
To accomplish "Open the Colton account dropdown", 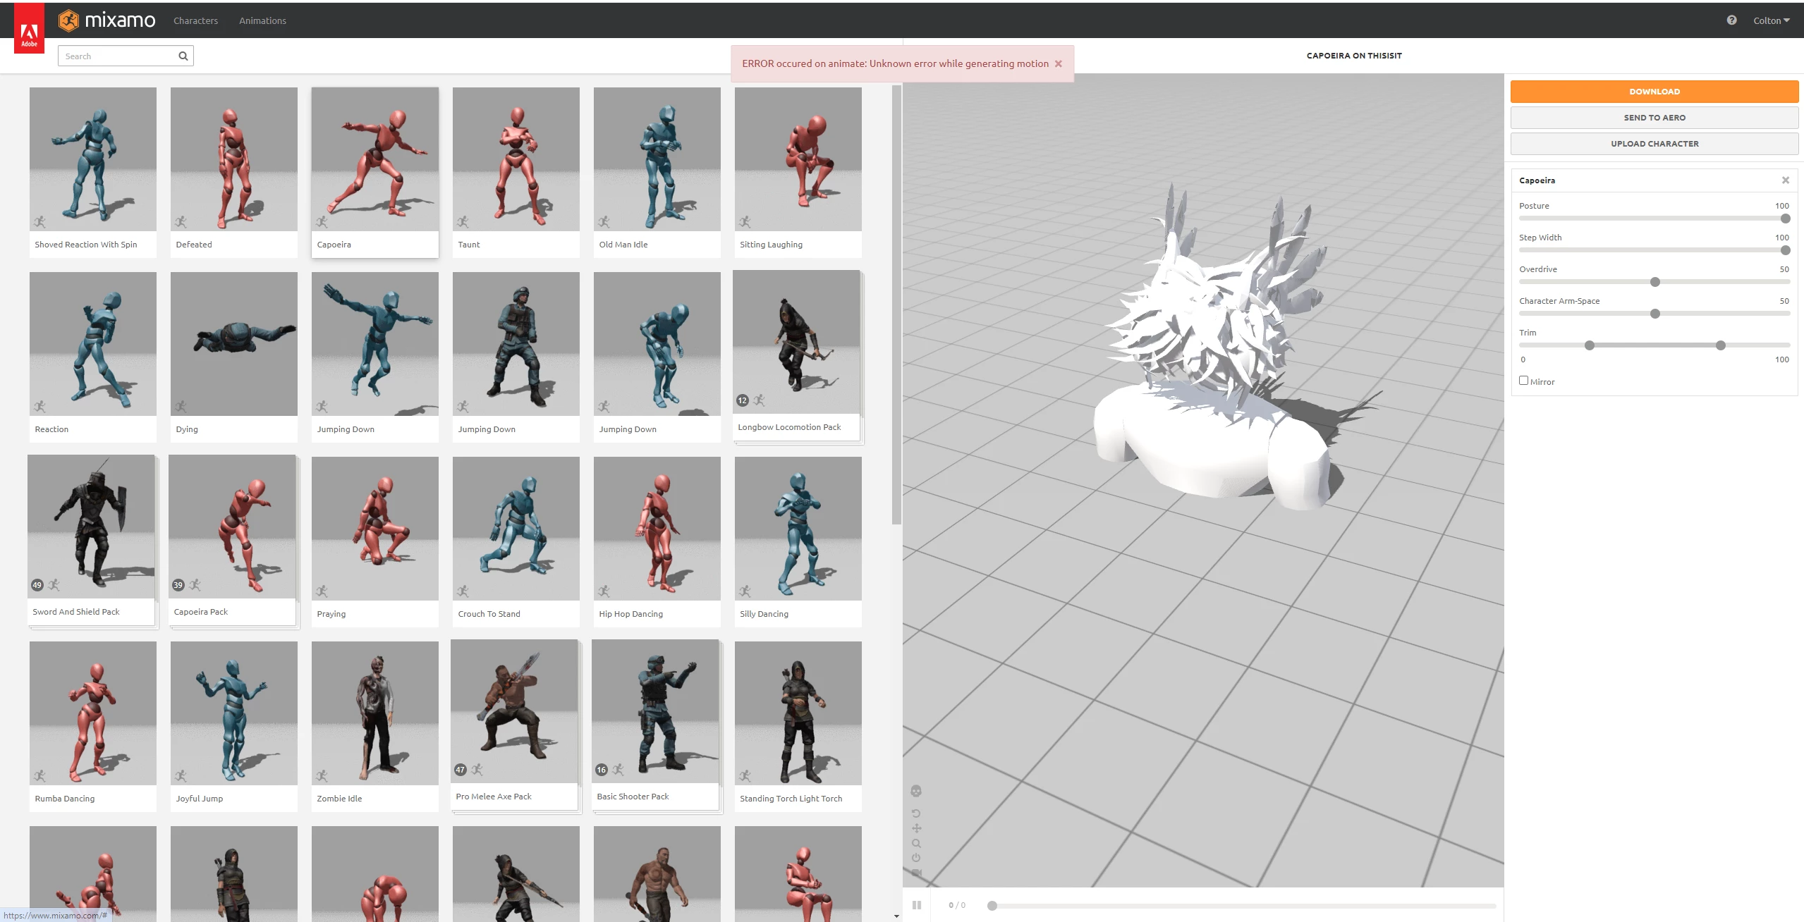I will (1771, 20).
